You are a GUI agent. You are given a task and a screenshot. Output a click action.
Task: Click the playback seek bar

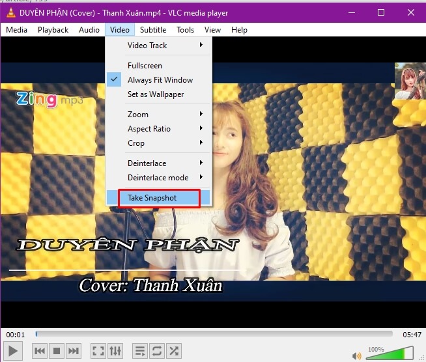(x=214, y=334)
